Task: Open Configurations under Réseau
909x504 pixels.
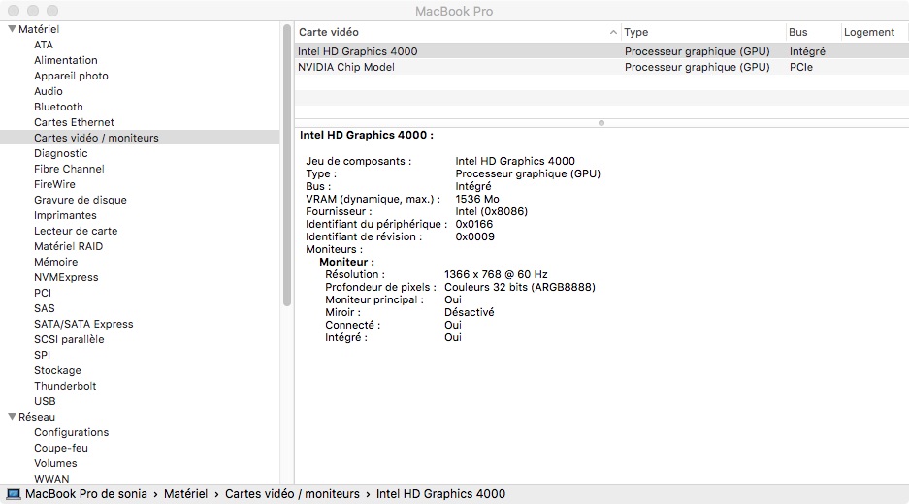Action: [72, 432]
